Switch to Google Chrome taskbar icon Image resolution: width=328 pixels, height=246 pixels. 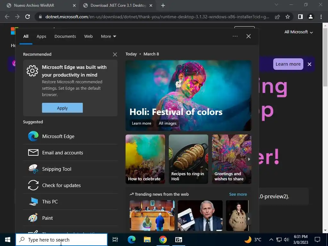(x=163, y=240)
